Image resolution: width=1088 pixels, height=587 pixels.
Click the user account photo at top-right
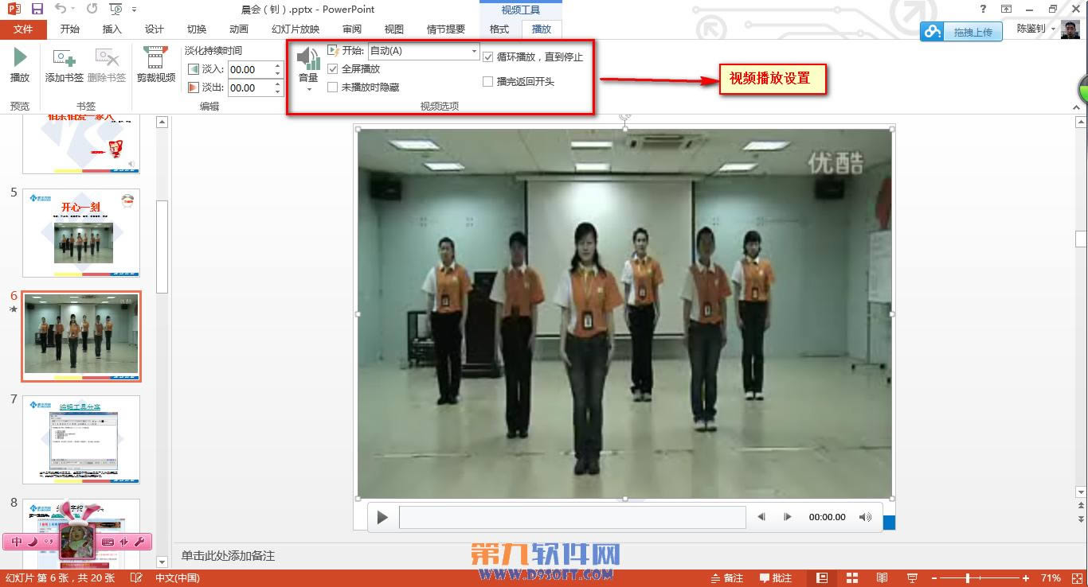tap(1071, 29)
